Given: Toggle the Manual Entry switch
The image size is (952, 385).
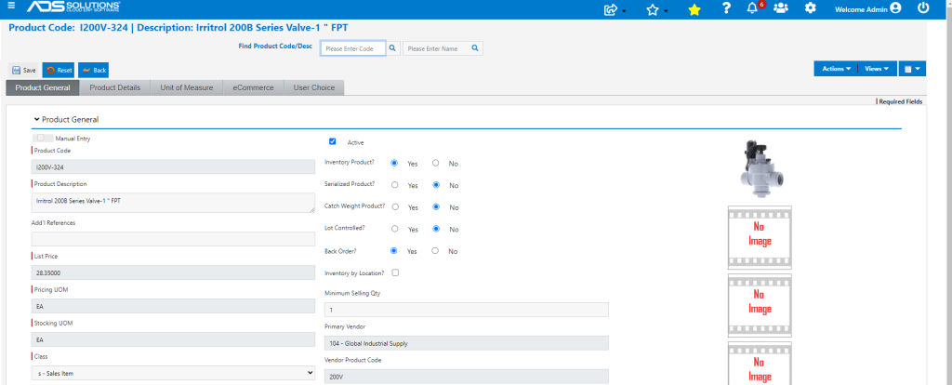Looking at the screenshot, I should coord(41,138).
